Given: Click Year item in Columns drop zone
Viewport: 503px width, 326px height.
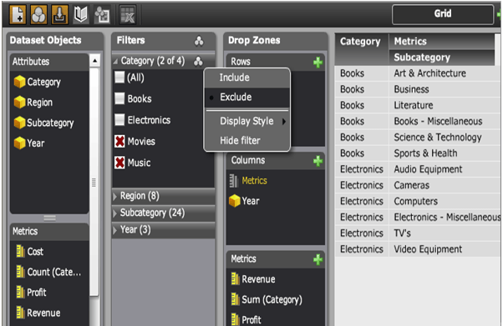Looking at the screenshot, I should (x=244, y=201).
